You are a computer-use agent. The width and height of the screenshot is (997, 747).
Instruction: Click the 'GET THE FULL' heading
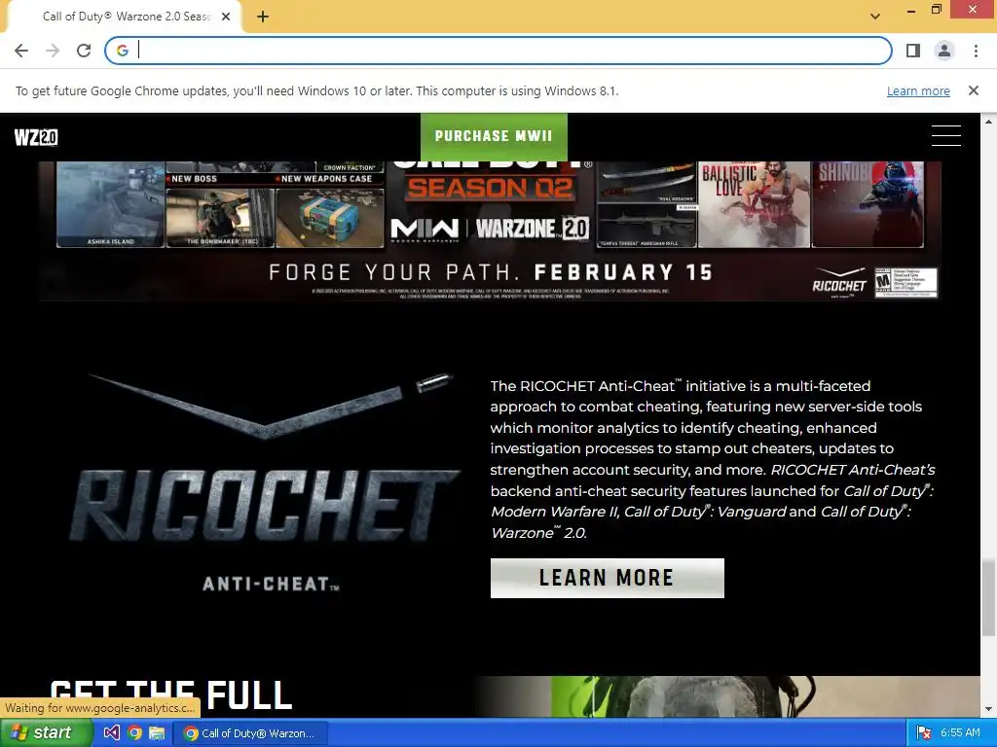[x=171, y=695]
